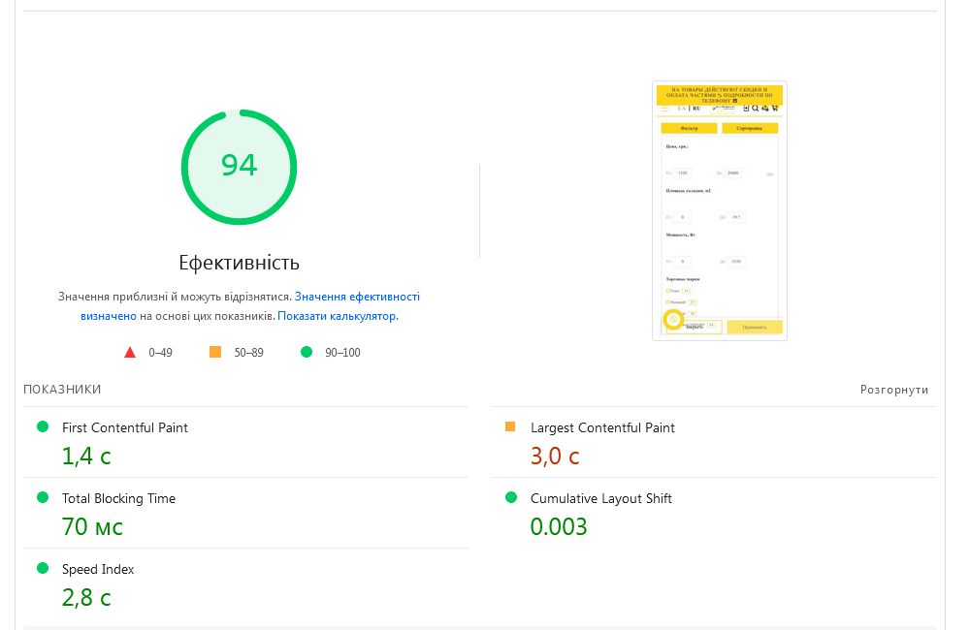Click the green circle 90–100 legend icon
Viewport: 970px width, 630px height.
307,352
